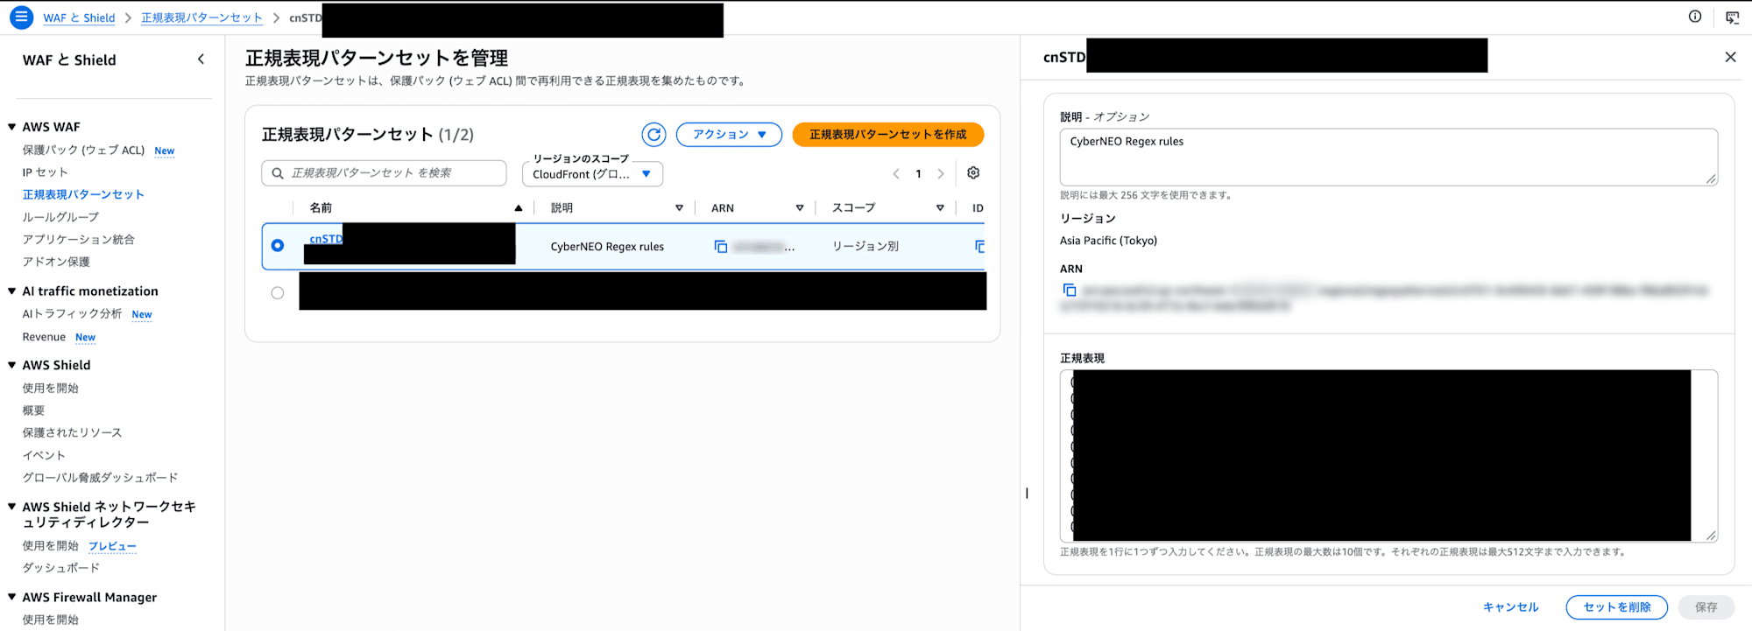Open 保護されたリソース under AWS Shield
The width and height of the screenshot is (1752, 631).
tap(72, 433)
